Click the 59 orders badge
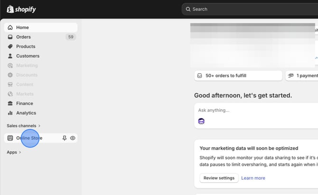Screen dimensions: 318x195 (x=71, y=37)
